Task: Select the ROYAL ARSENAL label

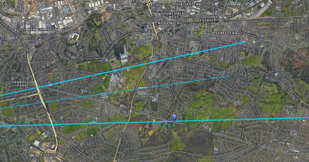Action: click(x=188, y=4)
